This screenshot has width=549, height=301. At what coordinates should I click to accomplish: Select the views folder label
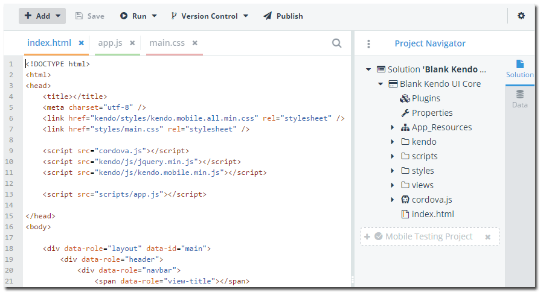tap(423, 185)
